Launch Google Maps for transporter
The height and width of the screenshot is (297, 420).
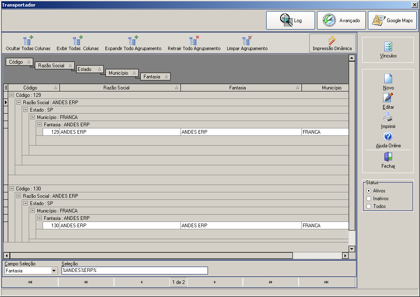[392, 21]
